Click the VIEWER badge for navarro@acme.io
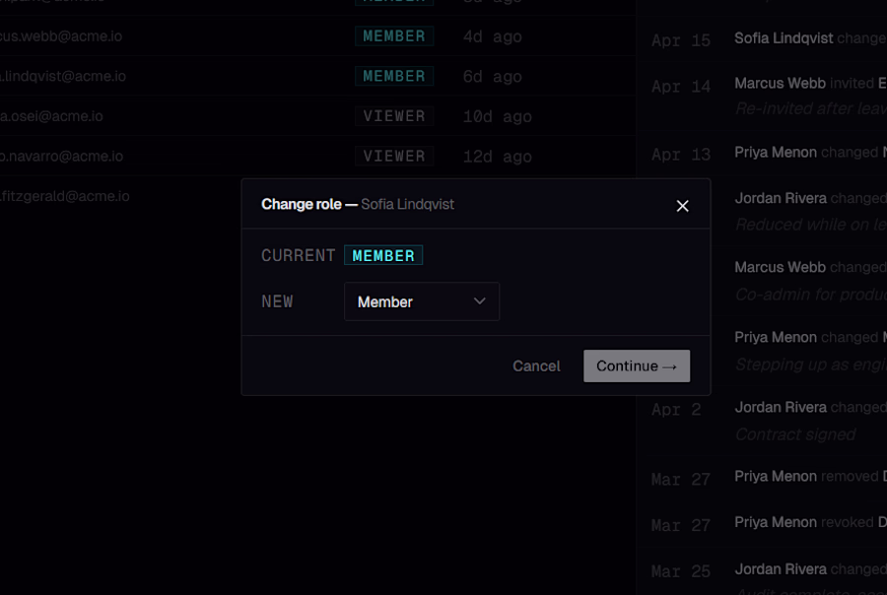Screen dimensions: 887x595 click(394, 156)
